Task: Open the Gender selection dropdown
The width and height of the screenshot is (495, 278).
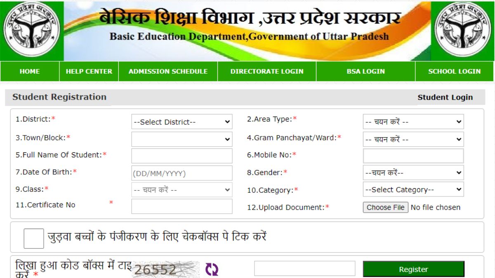Action: point(412,173)
